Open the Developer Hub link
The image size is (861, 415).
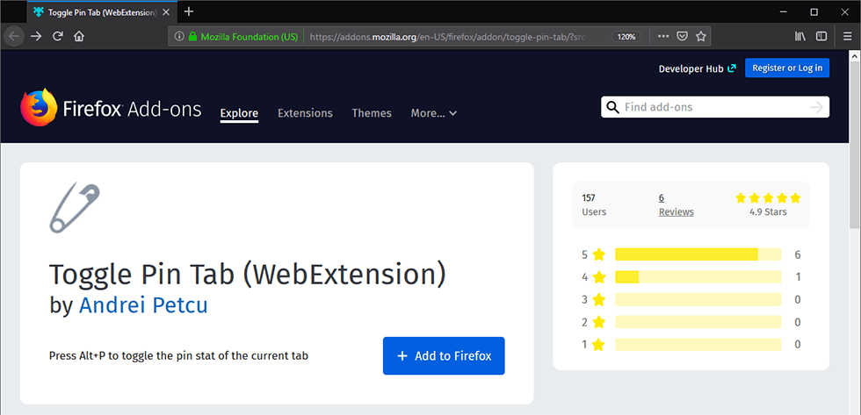pos(691,68)
